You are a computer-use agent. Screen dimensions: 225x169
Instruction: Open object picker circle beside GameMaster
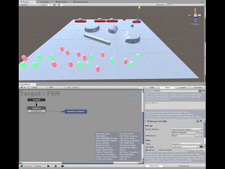[198, 132]
